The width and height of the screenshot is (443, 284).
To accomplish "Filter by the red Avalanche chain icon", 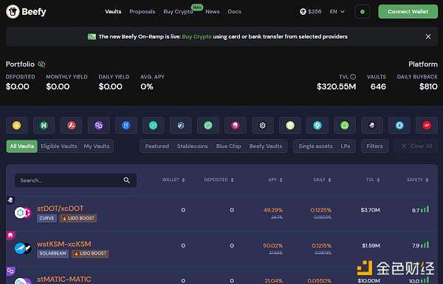I will (x=71, y=125).
